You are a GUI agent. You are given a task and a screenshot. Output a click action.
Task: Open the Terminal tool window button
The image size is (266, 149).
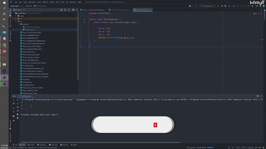(53, 145)
